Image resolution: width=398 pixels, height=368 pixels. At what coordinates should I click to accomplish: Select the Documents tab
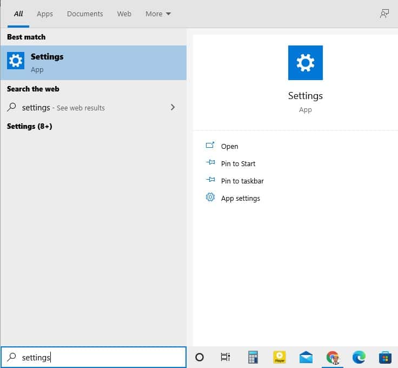85,14
